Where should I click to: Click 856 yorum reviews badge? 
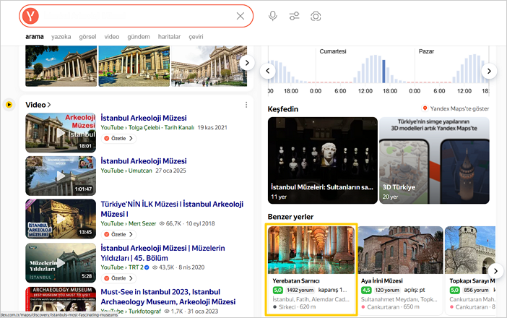476,291
